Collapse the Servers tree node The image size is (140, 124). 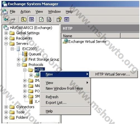click(6, 44)
